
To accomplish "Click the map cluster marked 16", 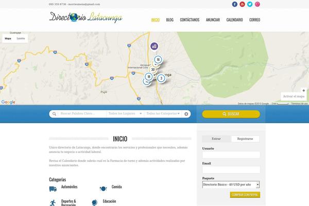I will point(158,60).
